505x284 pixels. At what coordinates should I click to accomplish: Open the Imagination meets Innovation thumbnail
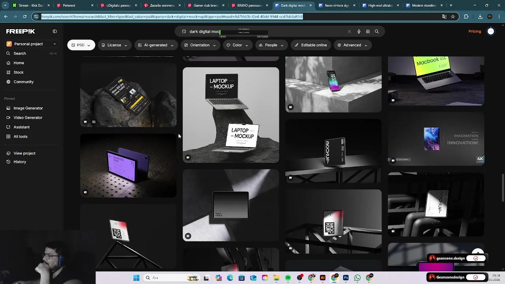[x=436, y=139]
